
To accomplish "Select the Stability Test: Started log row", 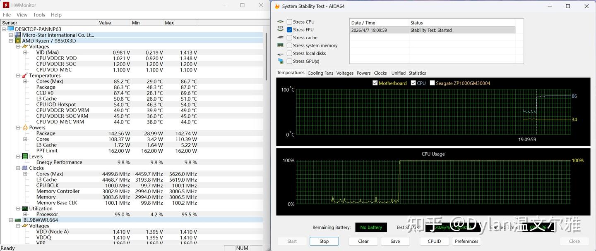I will click(x=433, y=30).
